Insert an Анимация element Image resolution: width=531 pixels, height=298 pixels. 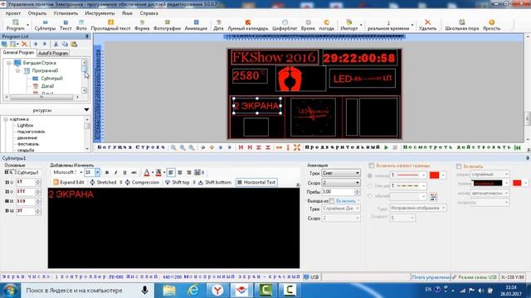(196, 25)
